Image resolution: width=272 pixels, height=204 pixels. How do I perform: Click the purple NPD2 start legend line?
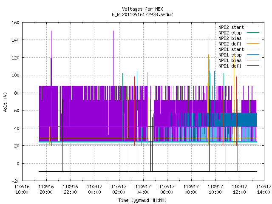[x=253, y=27]
